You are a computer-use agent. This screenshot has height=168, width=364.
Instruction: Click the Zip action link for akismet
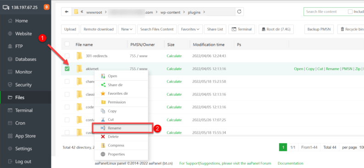click(x=358, y=69)
